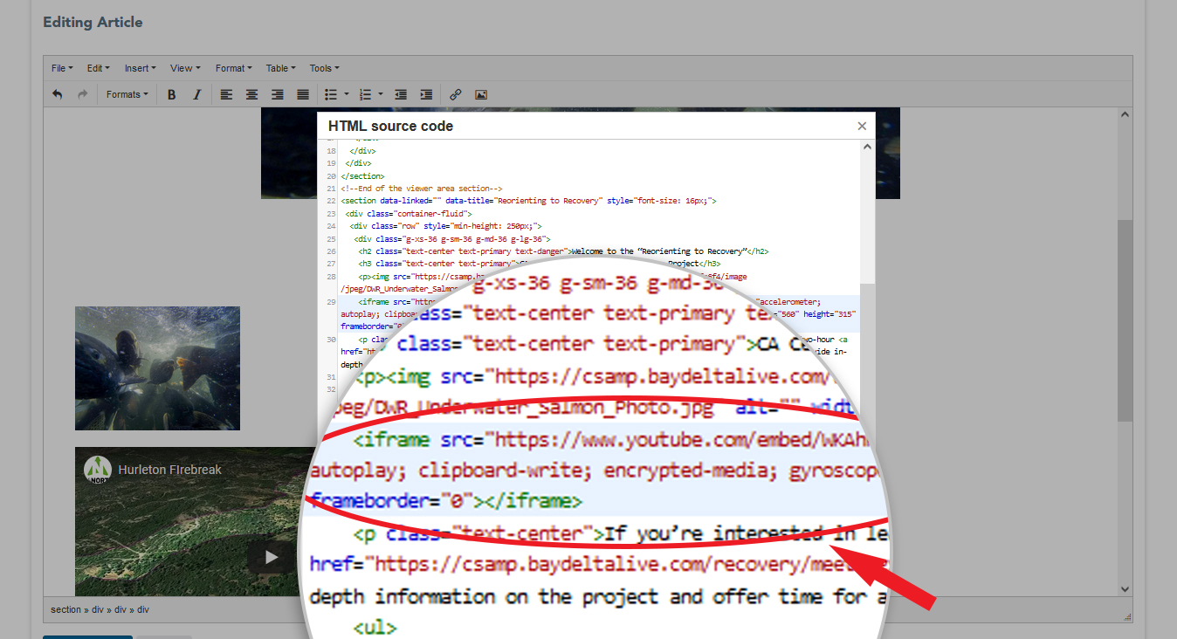Open the Table menu
Image resolution: width=1177 pixels, height=639 pixels.
pyautogui.click(x=281, y=68)
